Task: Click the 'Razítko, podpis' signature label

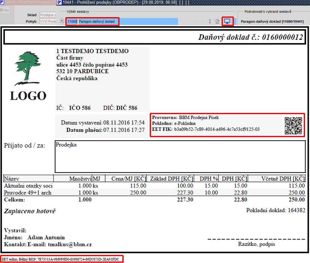Action: [256, 244]
